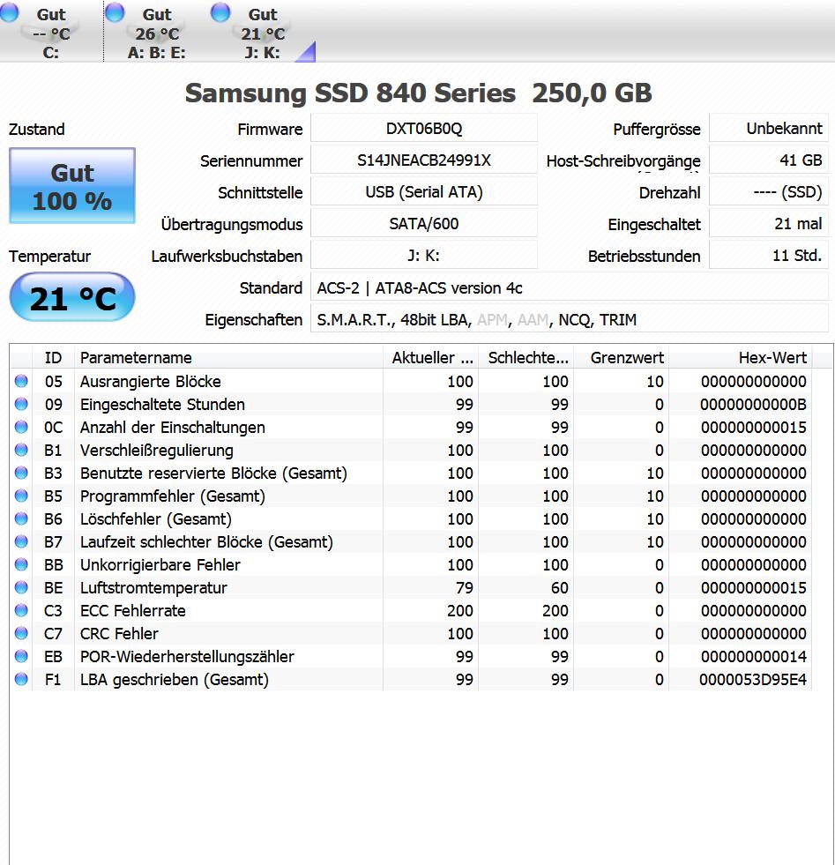The image size is (835, 865).
Task: Click the Samsung SSD 840 Series title
Action: (418, 92)
